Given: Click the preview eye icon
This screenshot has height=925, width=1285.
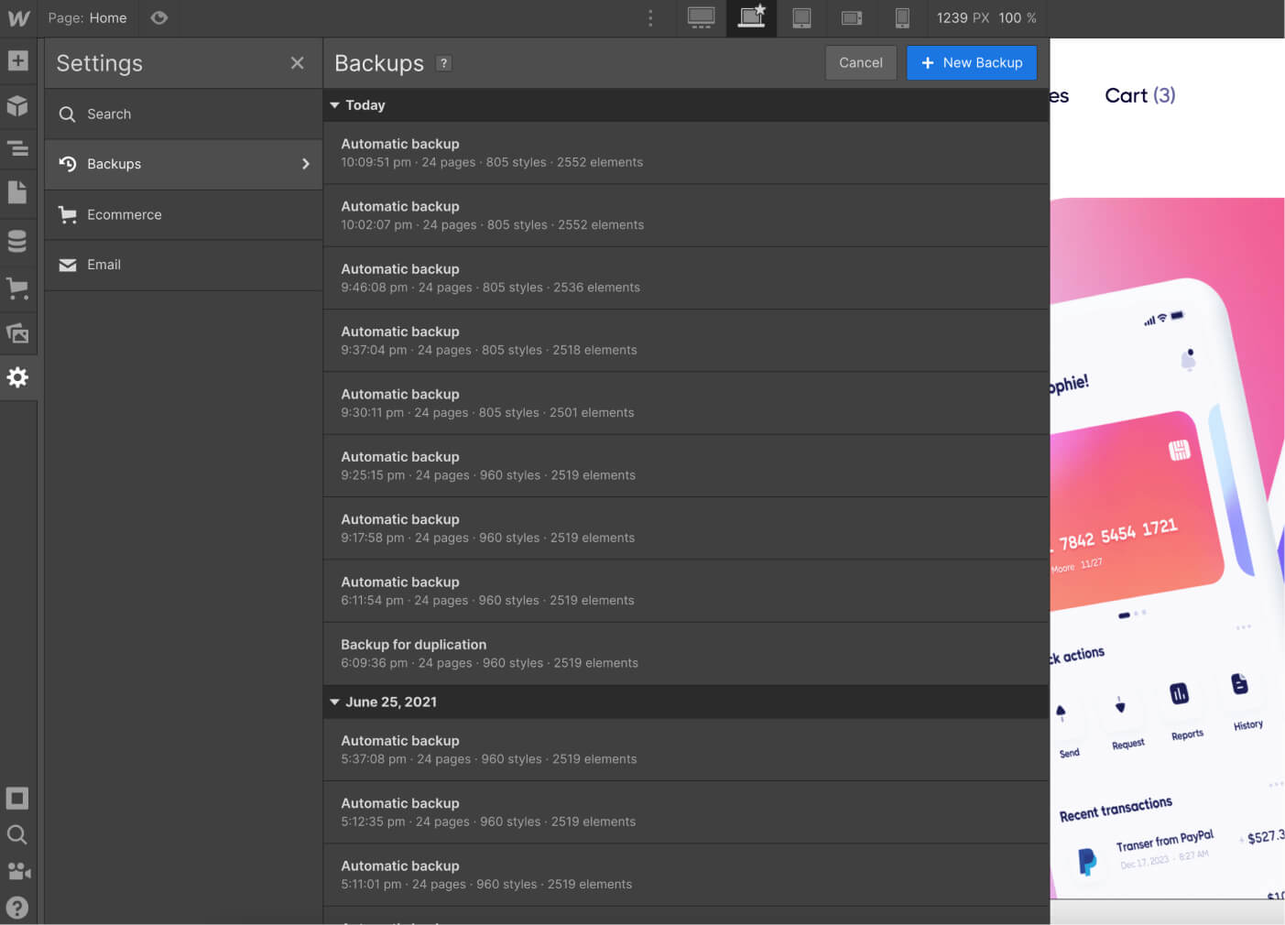Looking at the screenshot, I should [x=158, y=17].
